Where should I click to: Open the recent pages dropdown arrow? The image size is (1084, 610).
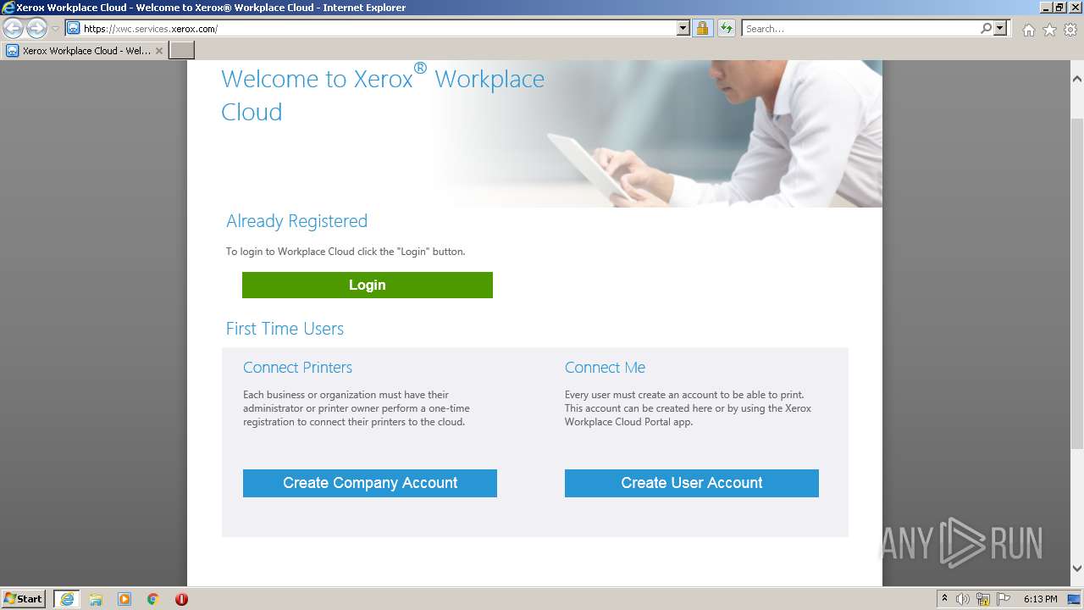point(55,29)
